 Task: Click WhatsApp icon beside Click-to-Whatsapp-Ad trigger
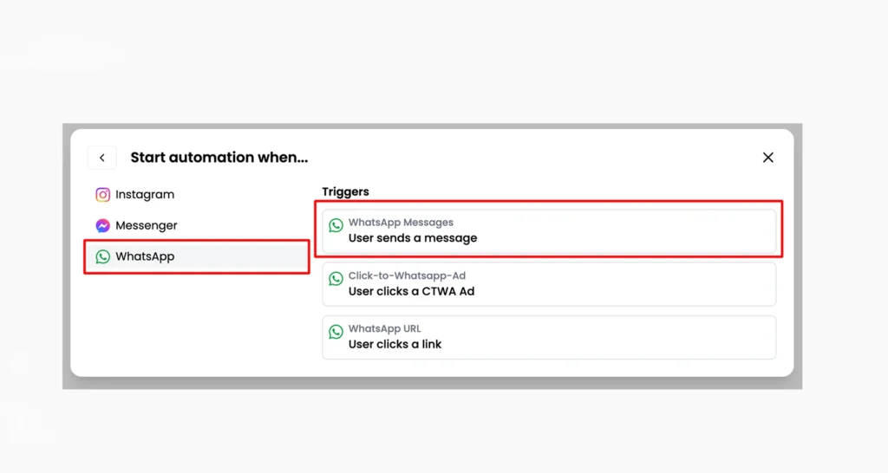[336, 278]
